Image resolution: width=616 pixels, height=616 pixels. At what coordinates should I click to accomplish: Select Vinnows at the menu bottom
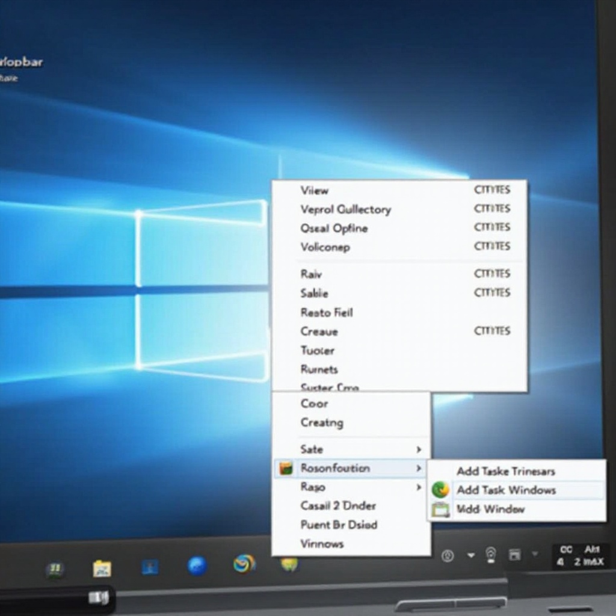[x=322, y=544]
